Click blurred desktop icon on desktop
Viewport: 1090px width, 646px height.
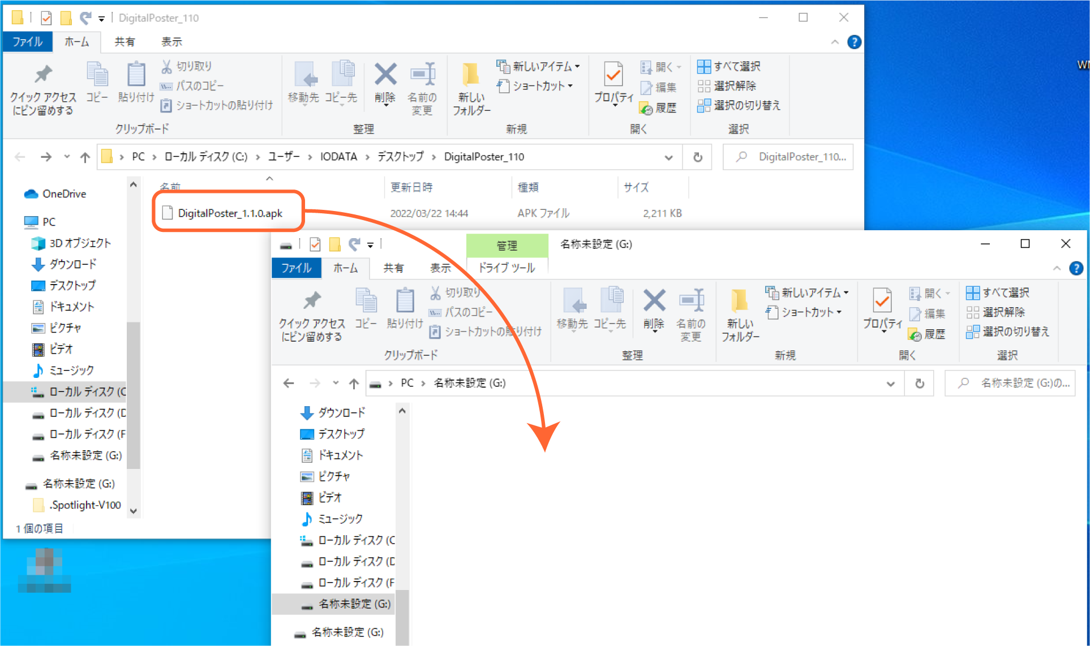[x=45, y=571]
